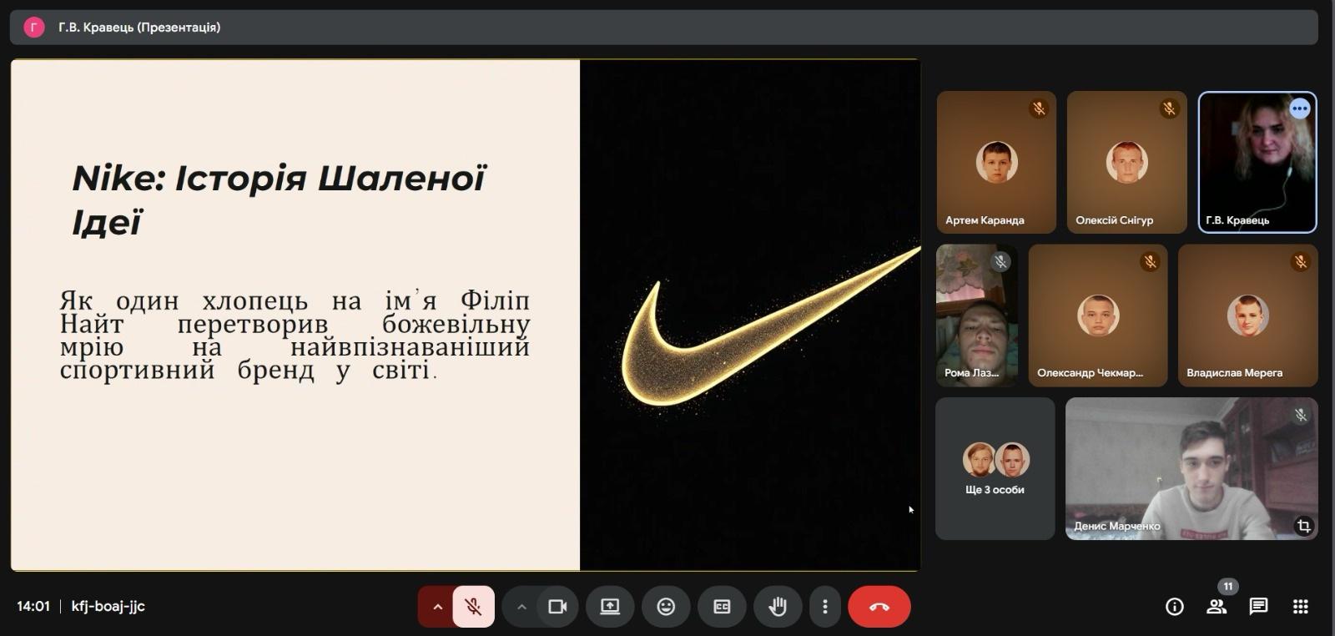Image resolution: width=1335 pixels, height=636 pixels.
Task: Click Олексій Снігур's avatar photo
Action: tap(1126, 162)
